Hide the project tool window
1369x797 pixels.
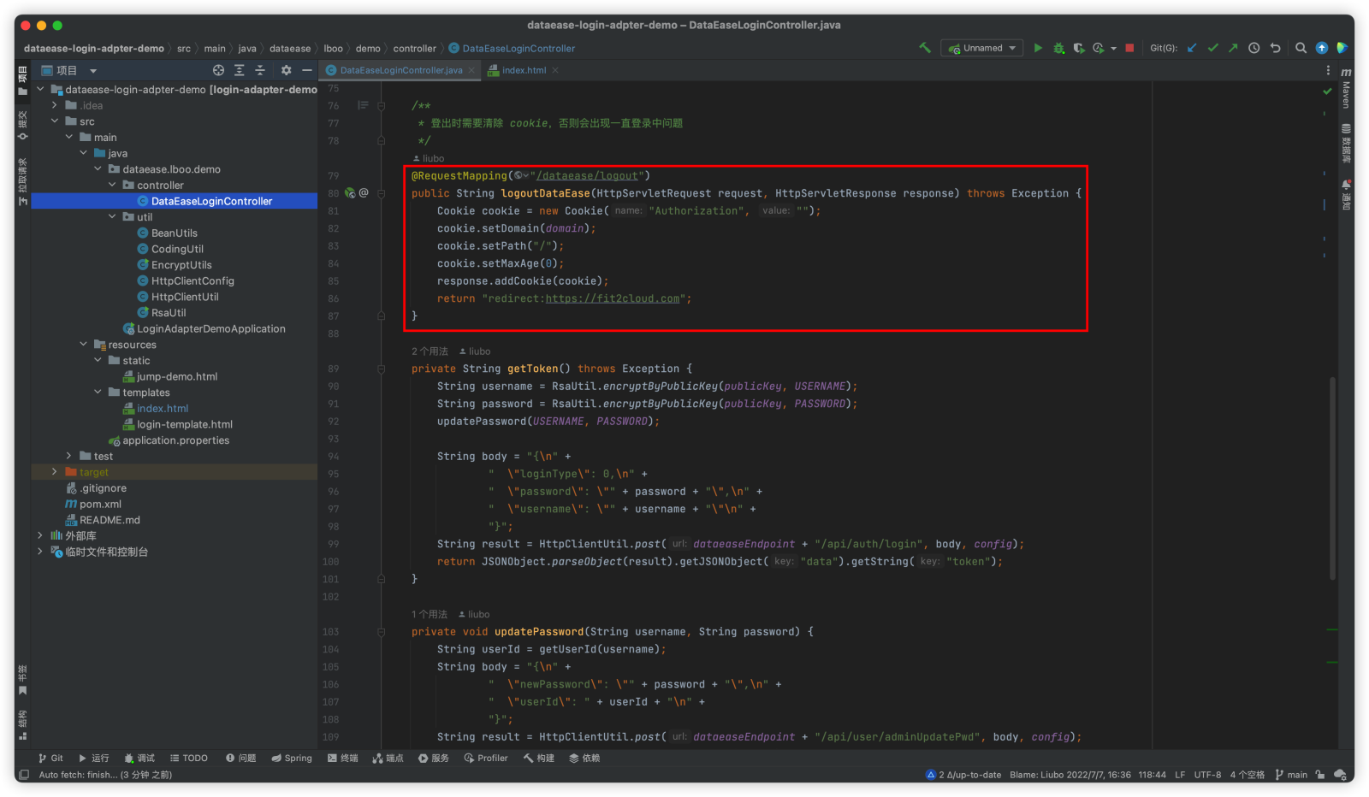[307, 70]
